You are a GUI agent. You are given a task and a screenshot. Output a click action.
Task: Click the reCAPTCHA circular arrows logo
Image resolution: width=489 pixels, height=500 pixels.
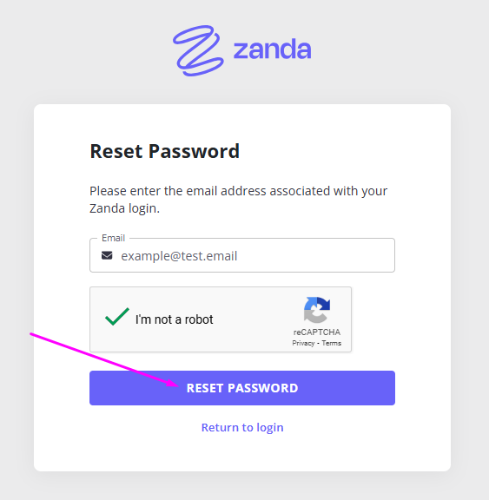coord(317,310)
